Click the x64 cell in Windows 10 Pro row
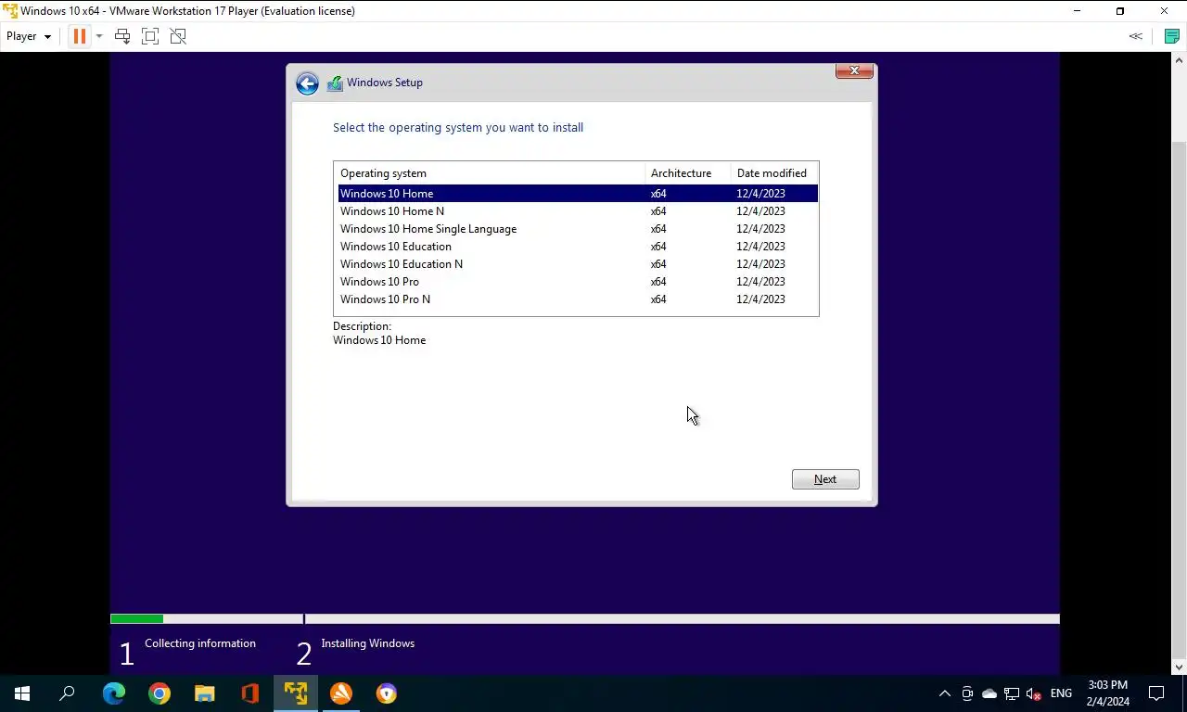 [658, 282]
